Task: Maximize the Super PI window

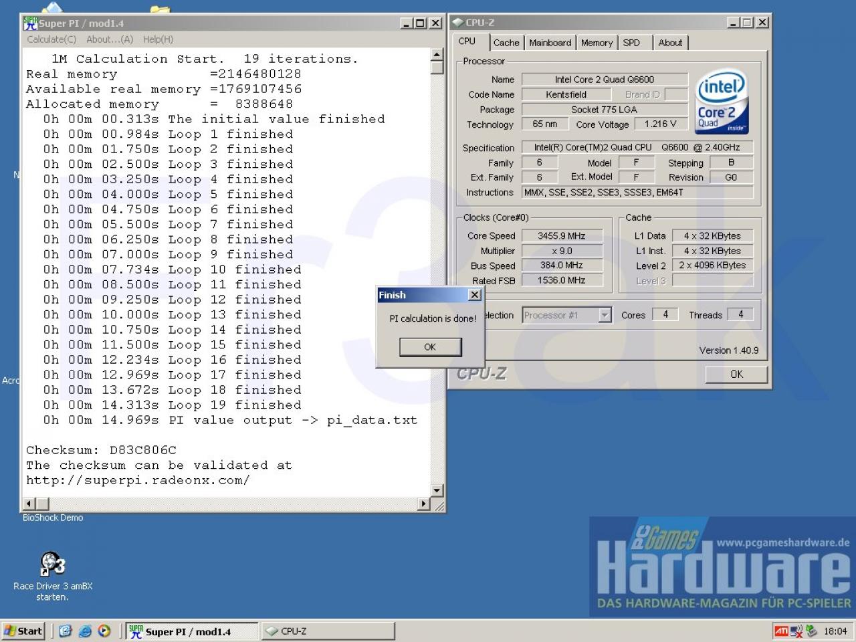Action: click(420, 23)
